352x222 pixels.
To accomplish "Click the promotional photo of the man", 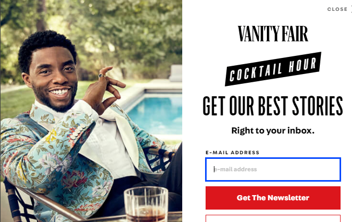I will 91,111.
